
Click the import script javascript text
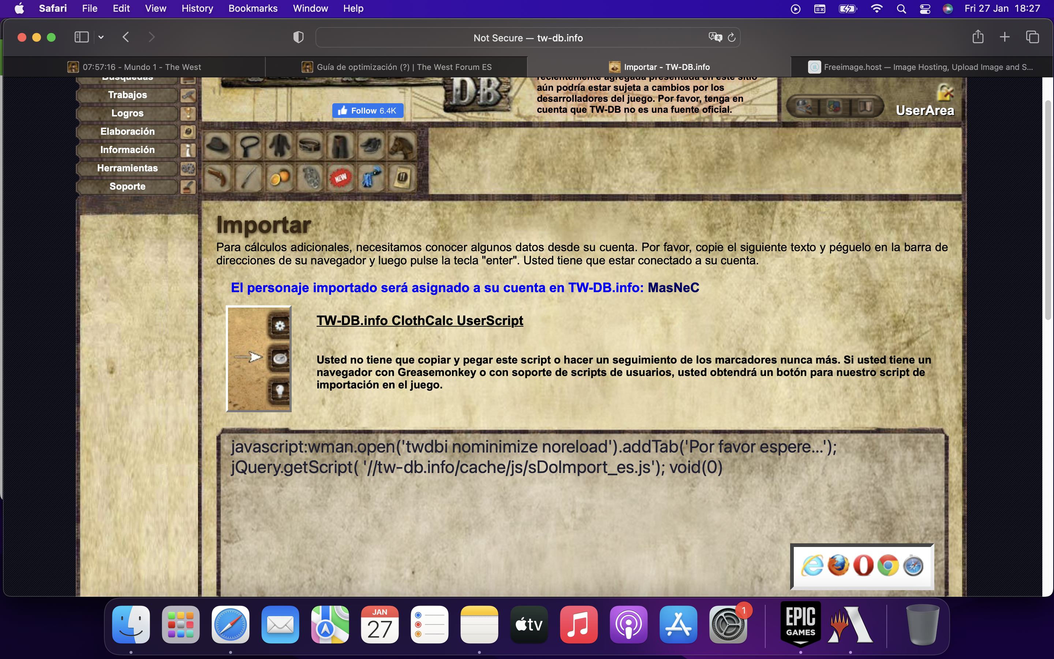pyautogui.click(x=534, y=457)
